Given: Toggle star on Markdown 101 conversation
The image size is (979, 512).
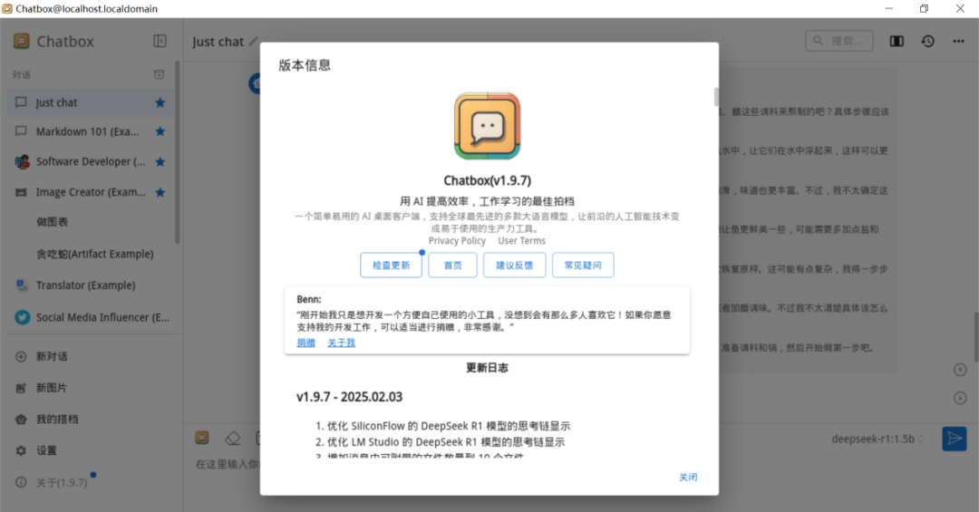Looking at the screenshot, I should [x=160, y=131].
